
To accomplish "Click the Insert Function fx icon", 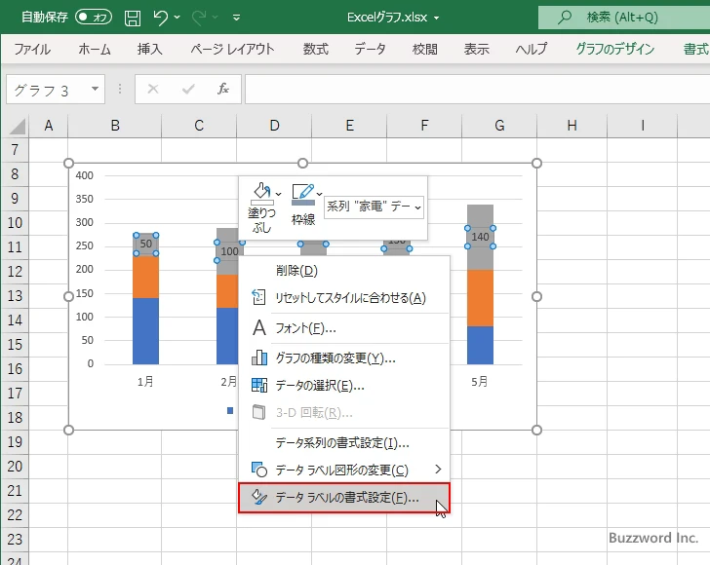I will (222, 89).
